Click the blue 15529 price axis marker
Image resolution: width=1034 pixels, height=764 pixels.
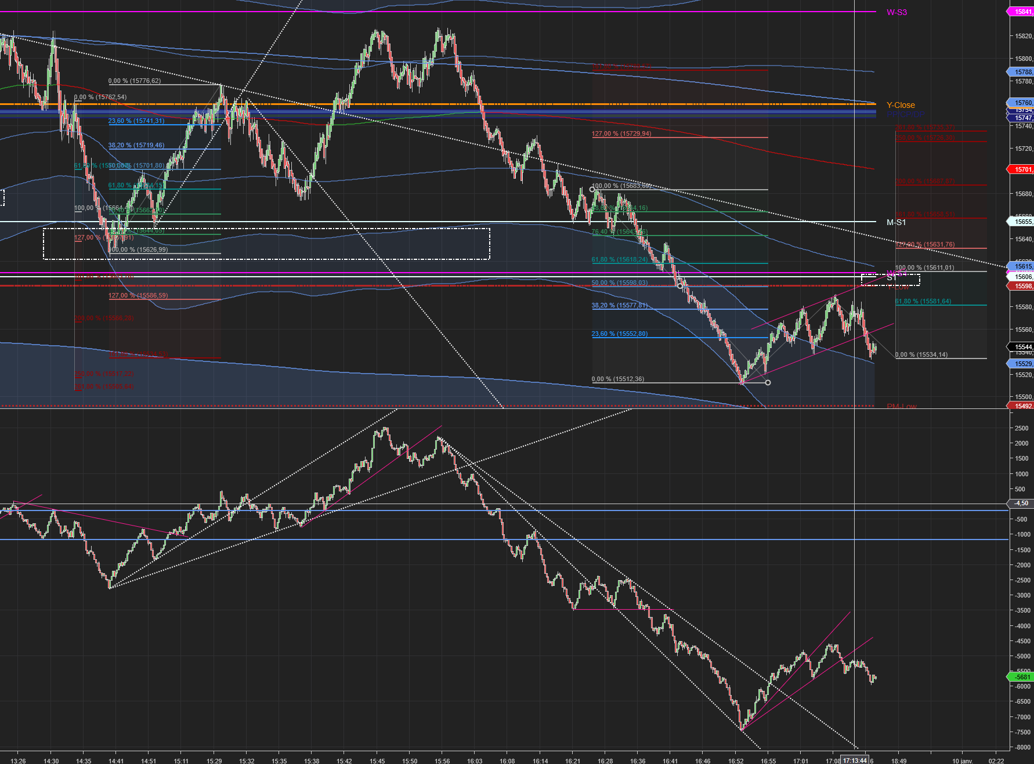1021,364
